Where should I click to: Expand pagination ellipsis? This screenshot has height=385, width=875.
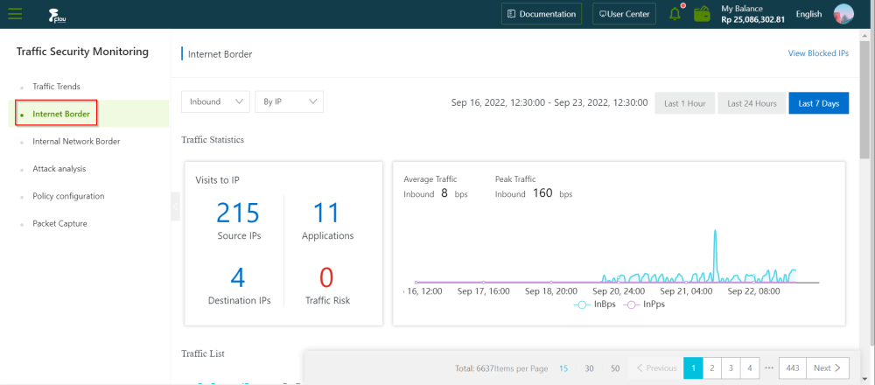pyautogui.click(x=769, y=368)
